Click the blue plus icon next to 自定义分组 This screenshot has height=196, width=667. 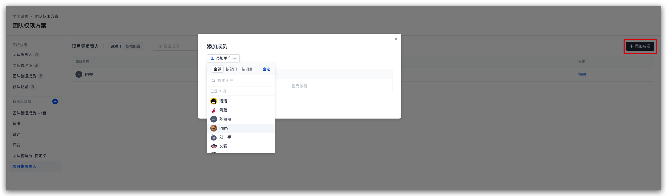[x=55, y=101]
